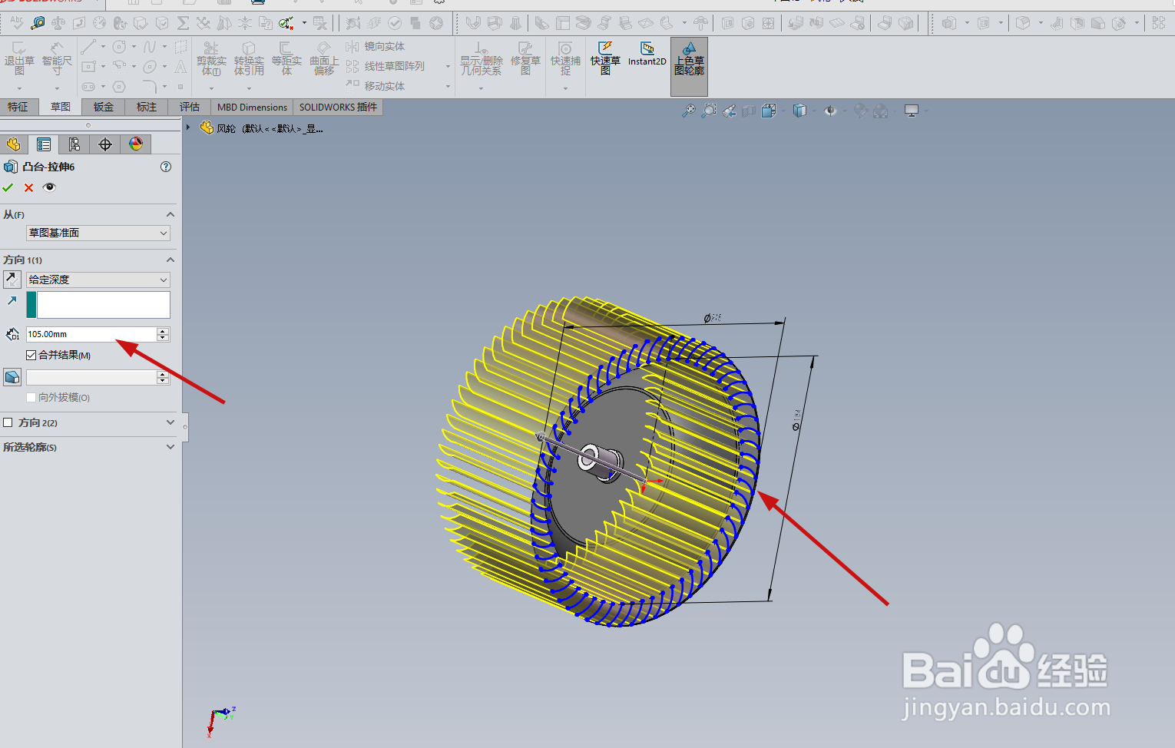Open the Display Style cube icon
Image resolution: width=1175 pixels, height=748 pixels.
799,111
